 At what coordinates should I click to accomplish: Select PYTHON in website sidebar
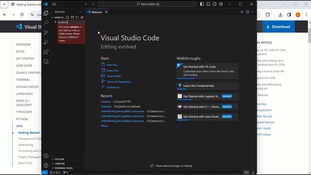point(22,119)
